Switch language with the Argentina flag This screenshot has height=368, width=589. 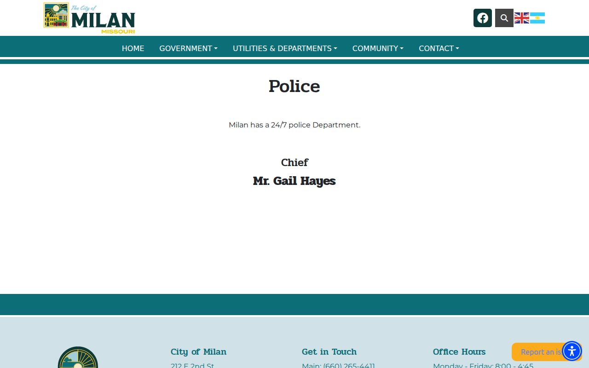(537, 18)
